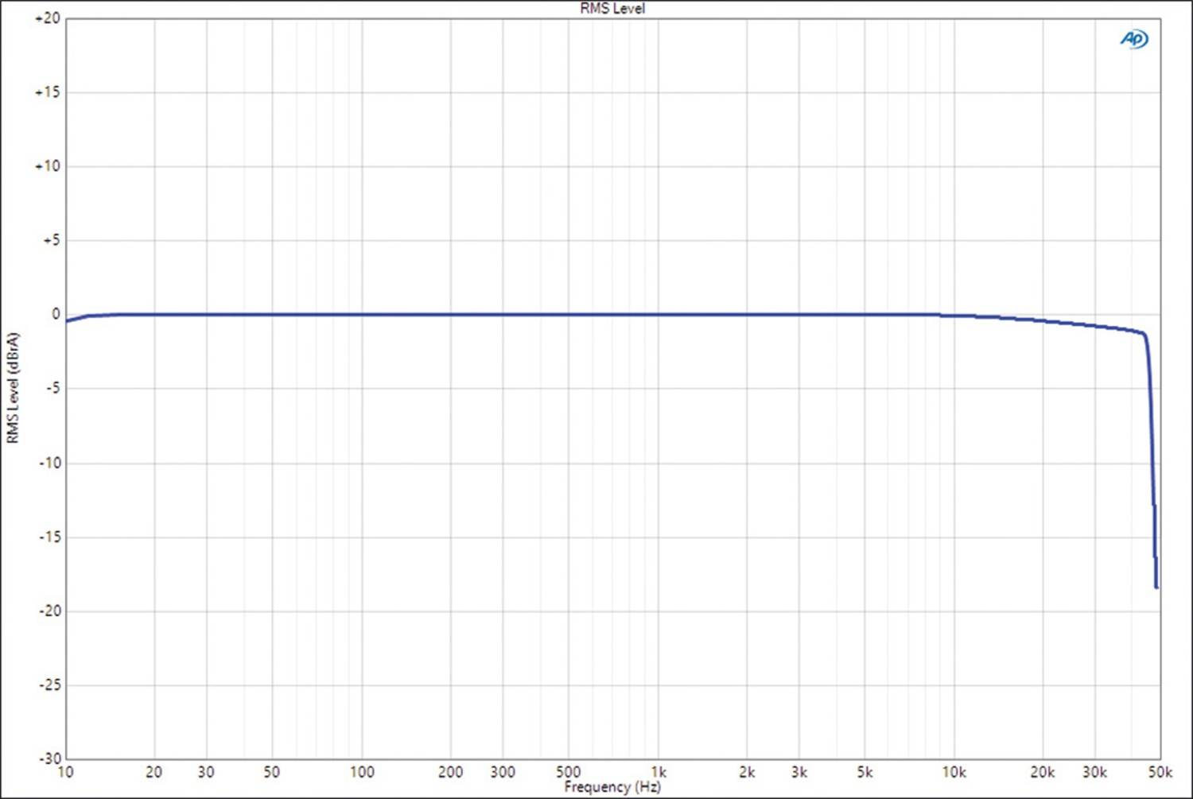
Task: Click the '200' frequency tick label
Action: pyautogui.click(x=450, y=771)
